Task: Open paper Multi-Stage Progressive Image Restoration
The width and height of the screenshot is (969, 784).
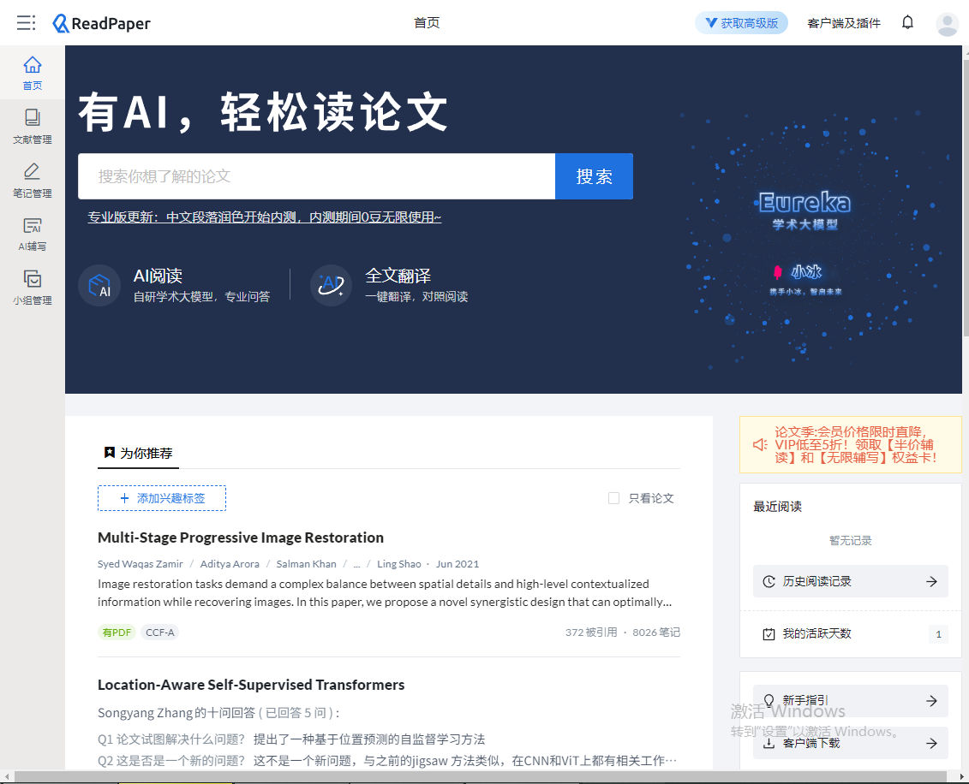Action: click(x=241, y=538)
